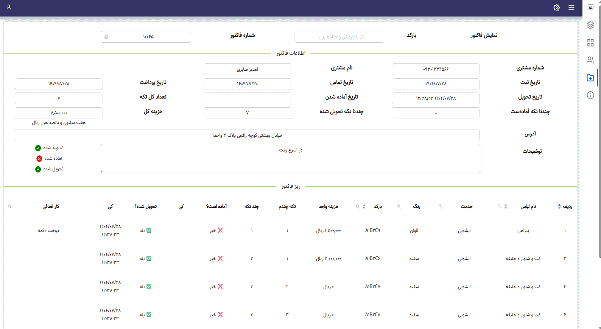
Task: Open the settings gear in top bar
Action: (556, 8)
